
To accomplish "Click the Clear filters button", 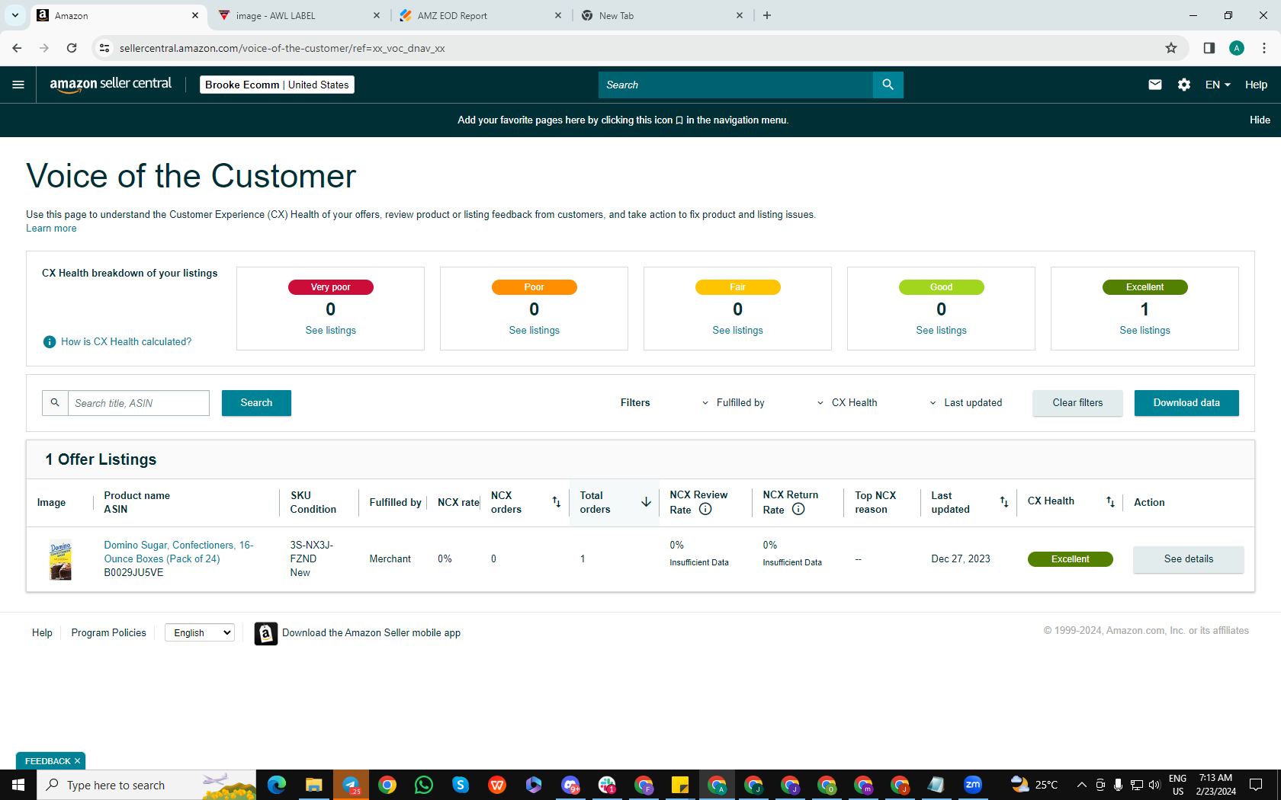I will pos(1077,403).
